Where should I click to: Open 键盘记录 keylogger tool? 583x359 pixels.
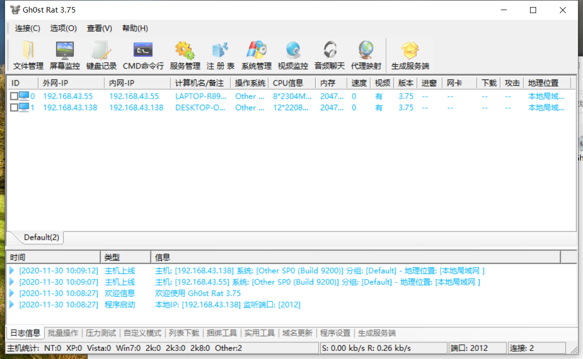click(101, 55)
